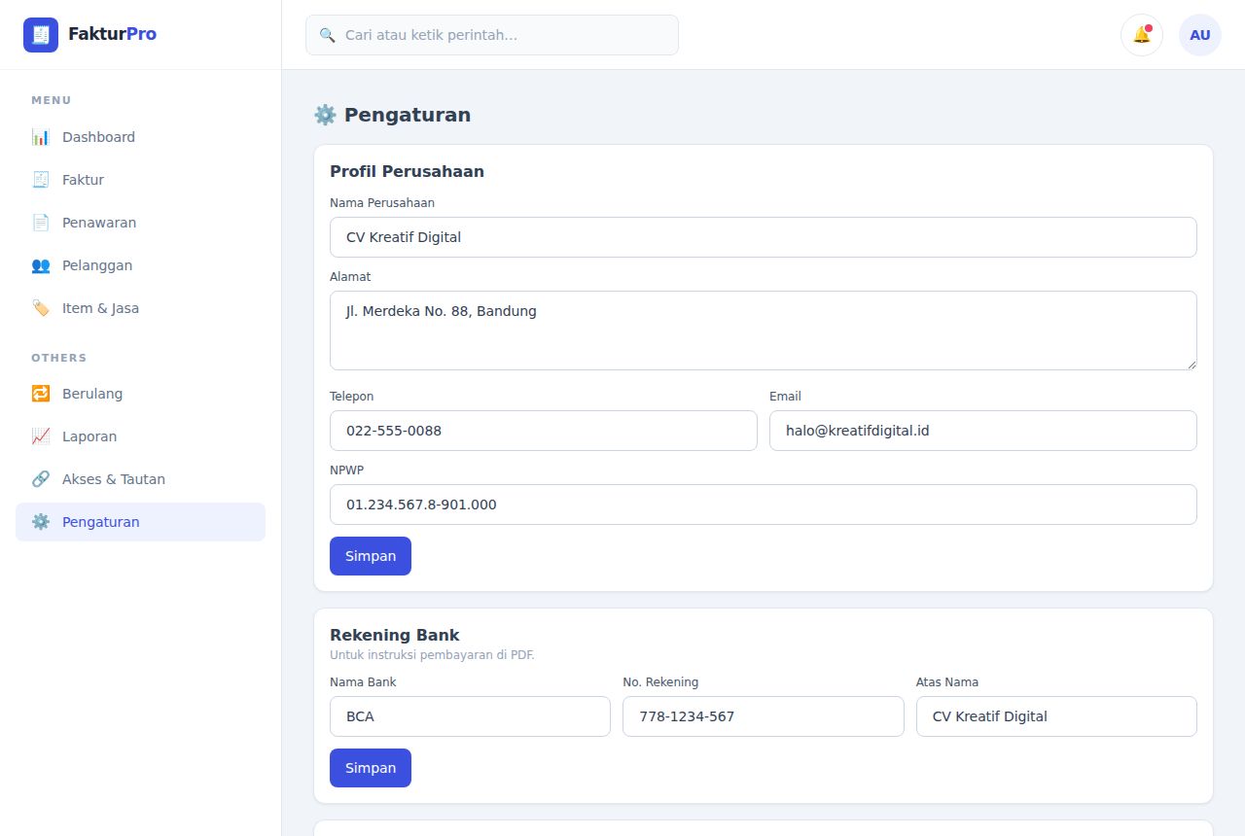Select the Pengaturan sidebar item
1245x836 pixels.
pos(140,522)
